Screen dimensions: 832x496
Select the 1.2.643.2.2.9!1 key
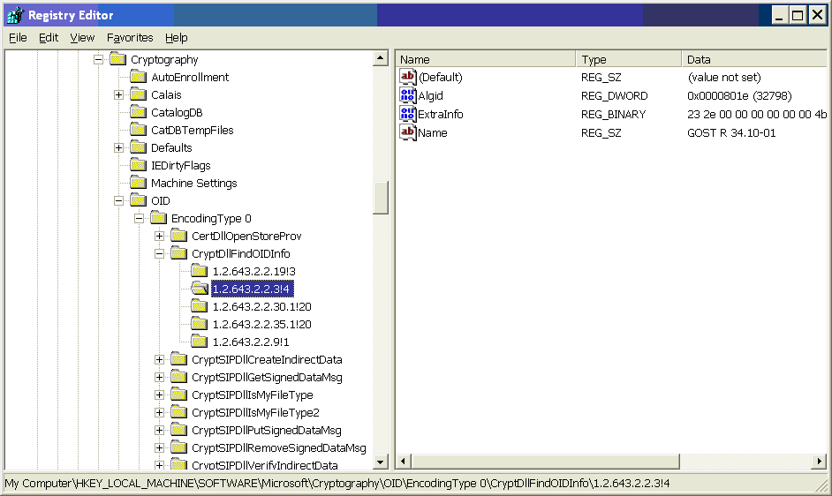(251, 342)
